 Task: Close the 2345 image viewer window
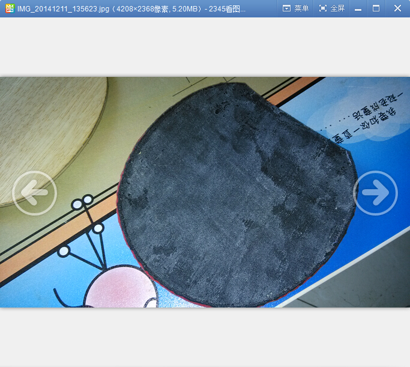click(397, 8)
